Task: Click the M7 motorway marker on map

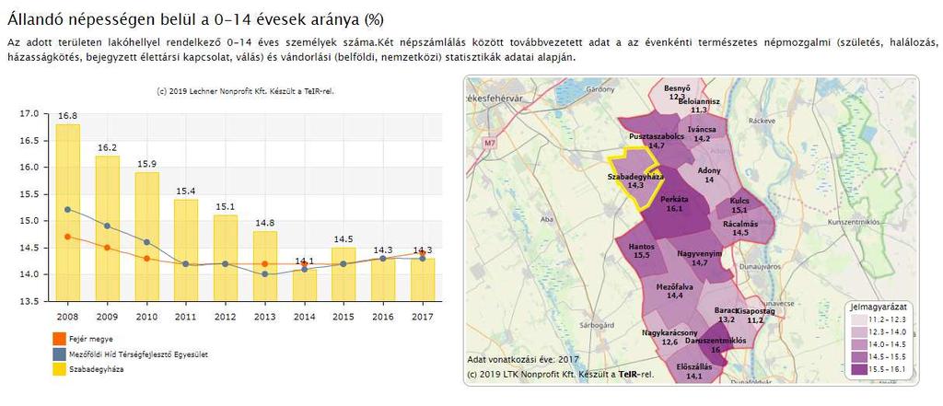Action: coord(488,143)
